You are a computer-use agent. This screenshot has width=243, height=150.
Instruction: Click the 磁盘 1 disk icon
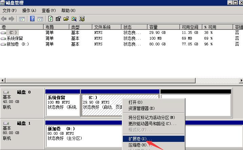pyautogui.click(x=6, y=123)
